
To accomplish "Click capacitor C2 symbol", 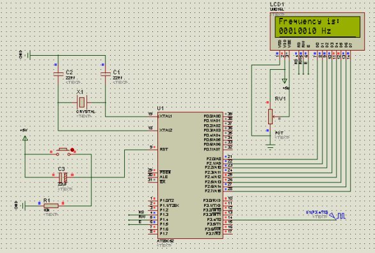I will coord(58,74).
